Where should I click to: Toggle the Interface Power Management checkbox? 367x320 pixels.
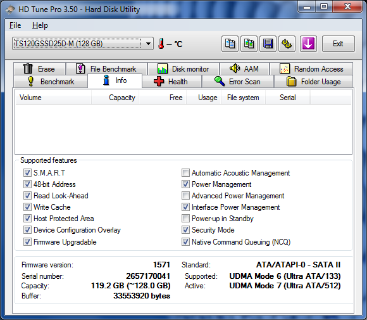[185, 207]
